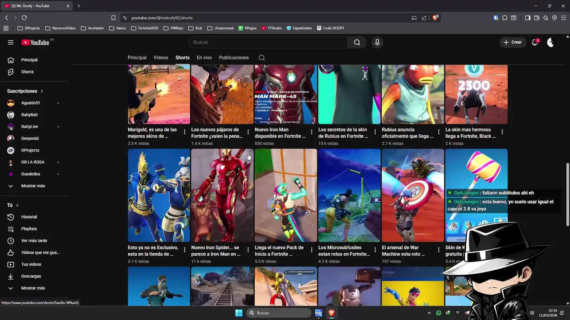Open options for 'Los Microsubfusiles' short
The width and height of the screenshot is (570, 320).
pos(375,250)
